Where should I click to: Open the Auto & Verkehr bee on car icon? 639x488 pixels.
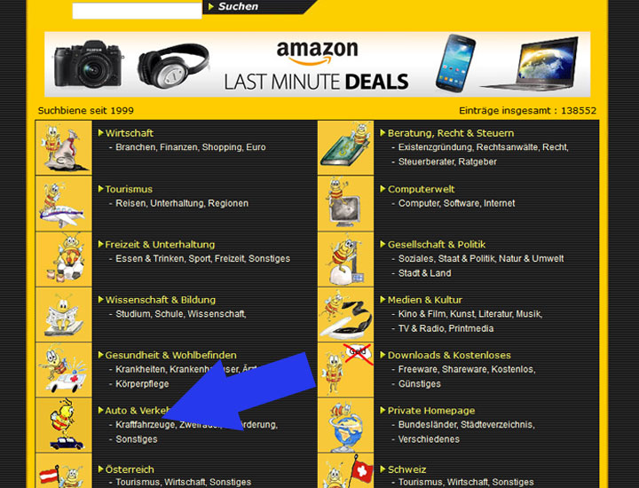pos(64,425)
